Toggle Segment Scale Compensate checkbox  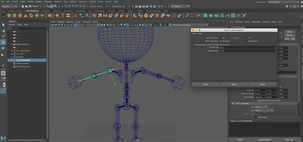[x=255, y=101]
